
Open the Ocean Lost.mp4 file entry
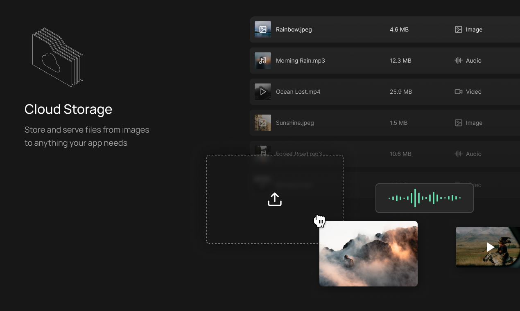[x=348, y=92]
